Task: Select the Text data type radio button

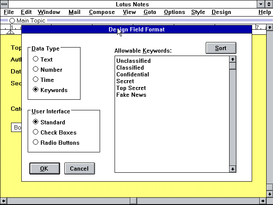Action: coord(36,59)
